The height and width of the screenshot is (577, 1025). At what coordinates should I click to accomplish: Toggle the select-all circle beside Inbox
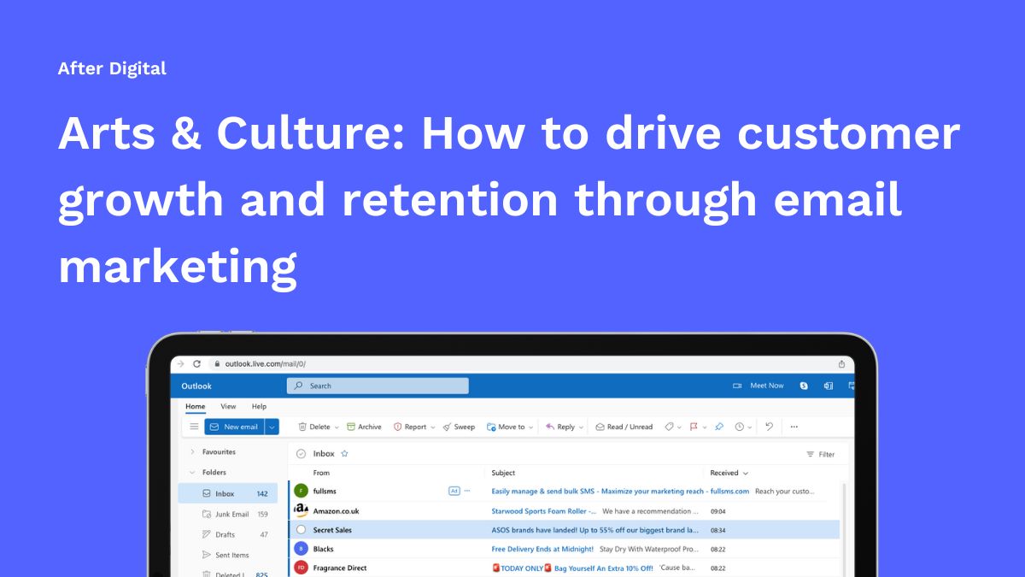(x=301, y=454)
